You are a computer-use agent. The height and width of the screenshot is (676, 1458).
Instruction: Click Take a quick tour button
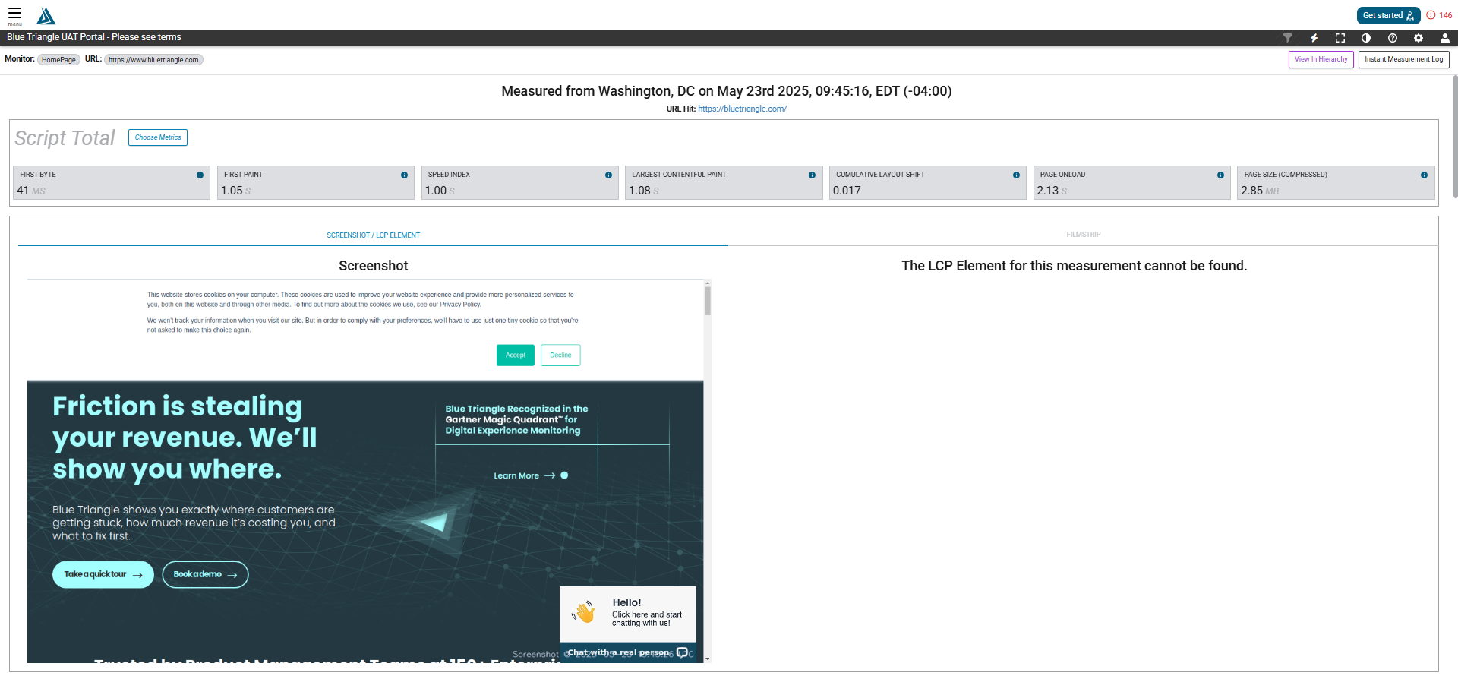click(x=103, y=574)
